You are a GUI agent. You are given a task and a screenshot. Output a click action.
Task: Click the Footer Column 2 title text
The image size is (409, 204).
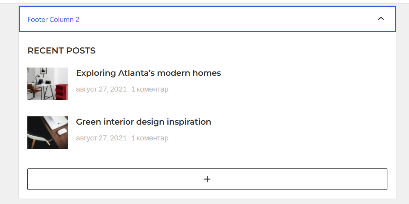pos(53,19)
